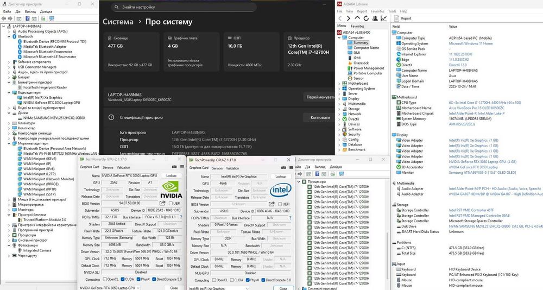
Task: Toggle CUDA checkbox in NVIDIA GPU-Z
Action: 123,279
